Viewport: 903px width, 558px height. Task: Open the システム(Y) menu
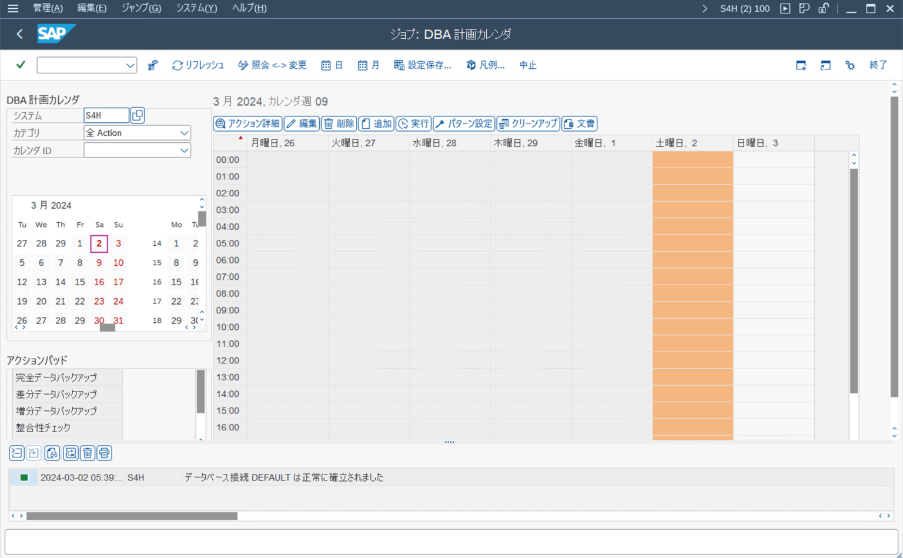coord(196,8)
